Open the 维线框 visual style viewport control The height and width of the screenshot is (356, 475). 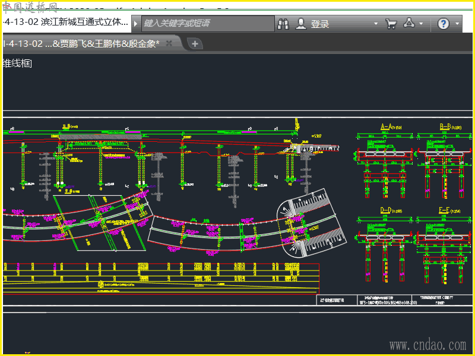(x=18, y=63)
